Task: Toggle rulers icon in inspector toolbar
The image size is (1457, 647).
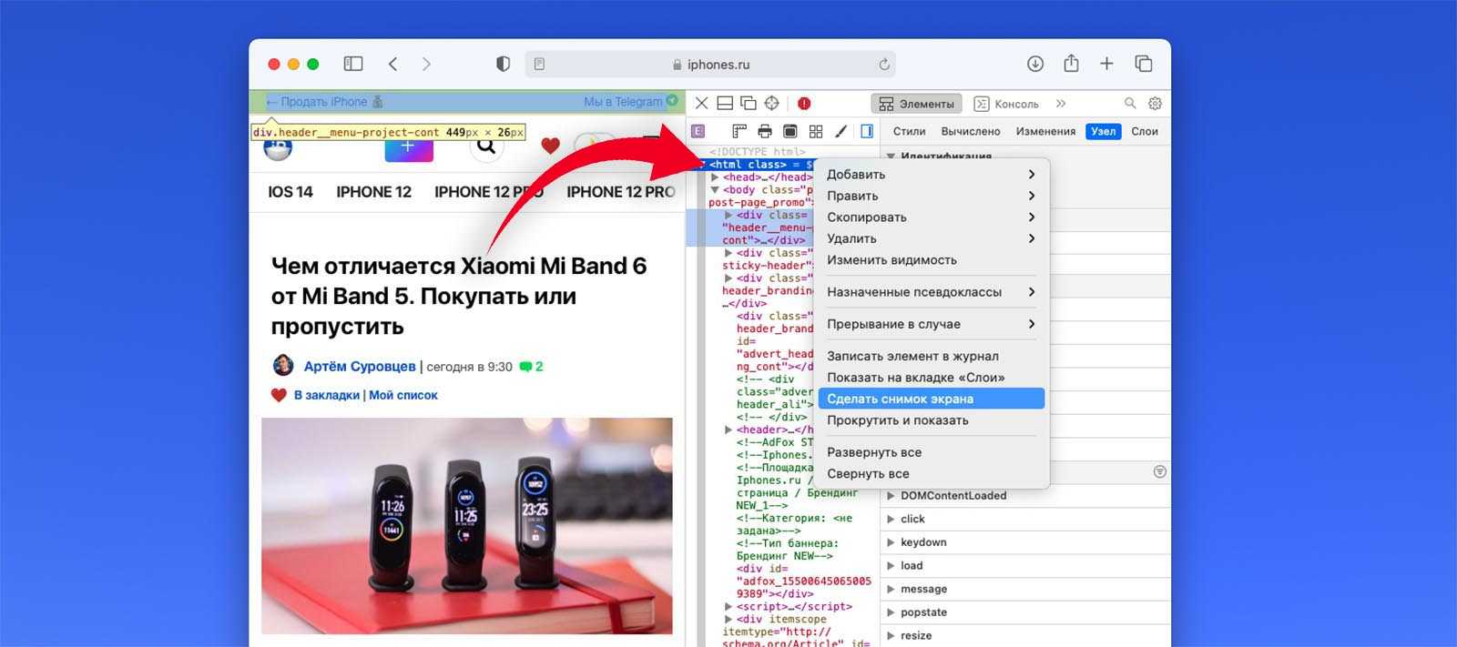Action: click(x=739, y=132)
